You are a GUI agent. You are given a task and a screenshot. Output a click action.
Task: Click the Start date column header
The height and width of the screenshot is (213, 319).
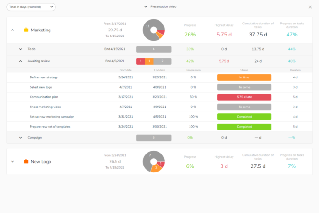click(x=126, y=70)
